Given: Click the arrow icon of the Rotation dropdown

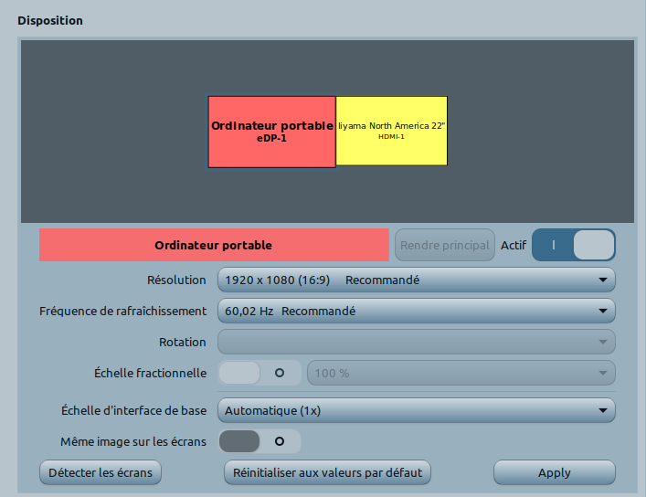Looking at the screenshot, I should click(x=602, y=343).
